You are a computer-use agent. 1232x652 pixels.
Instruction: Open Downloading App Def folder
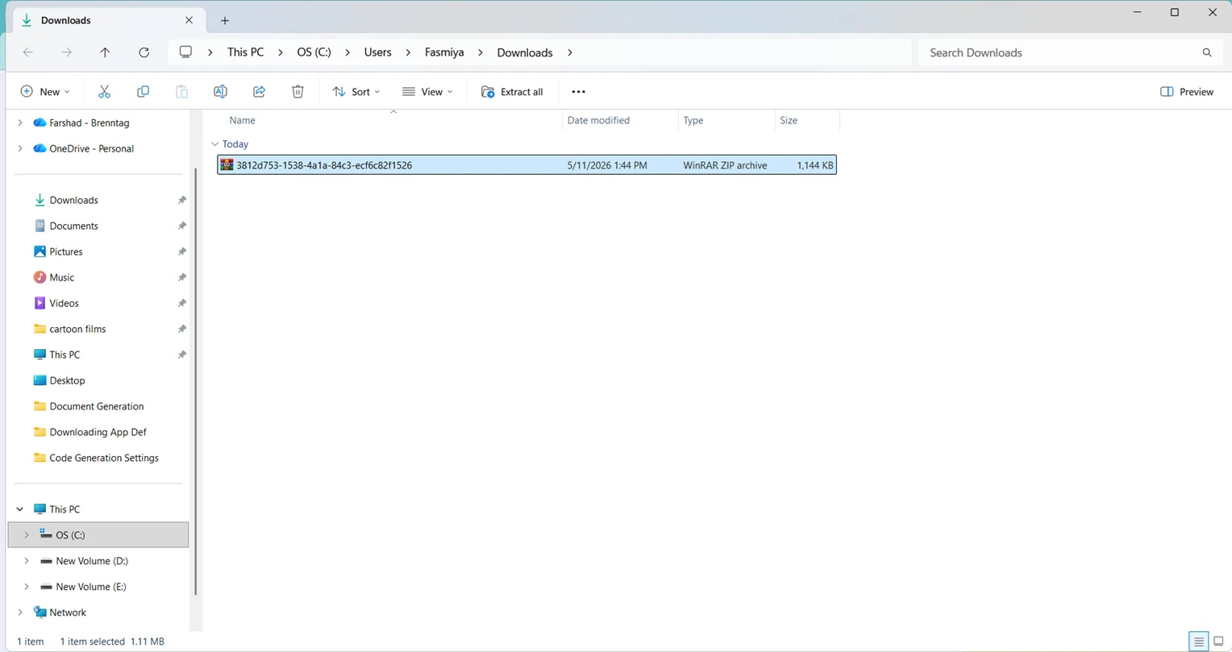point(98,432)
